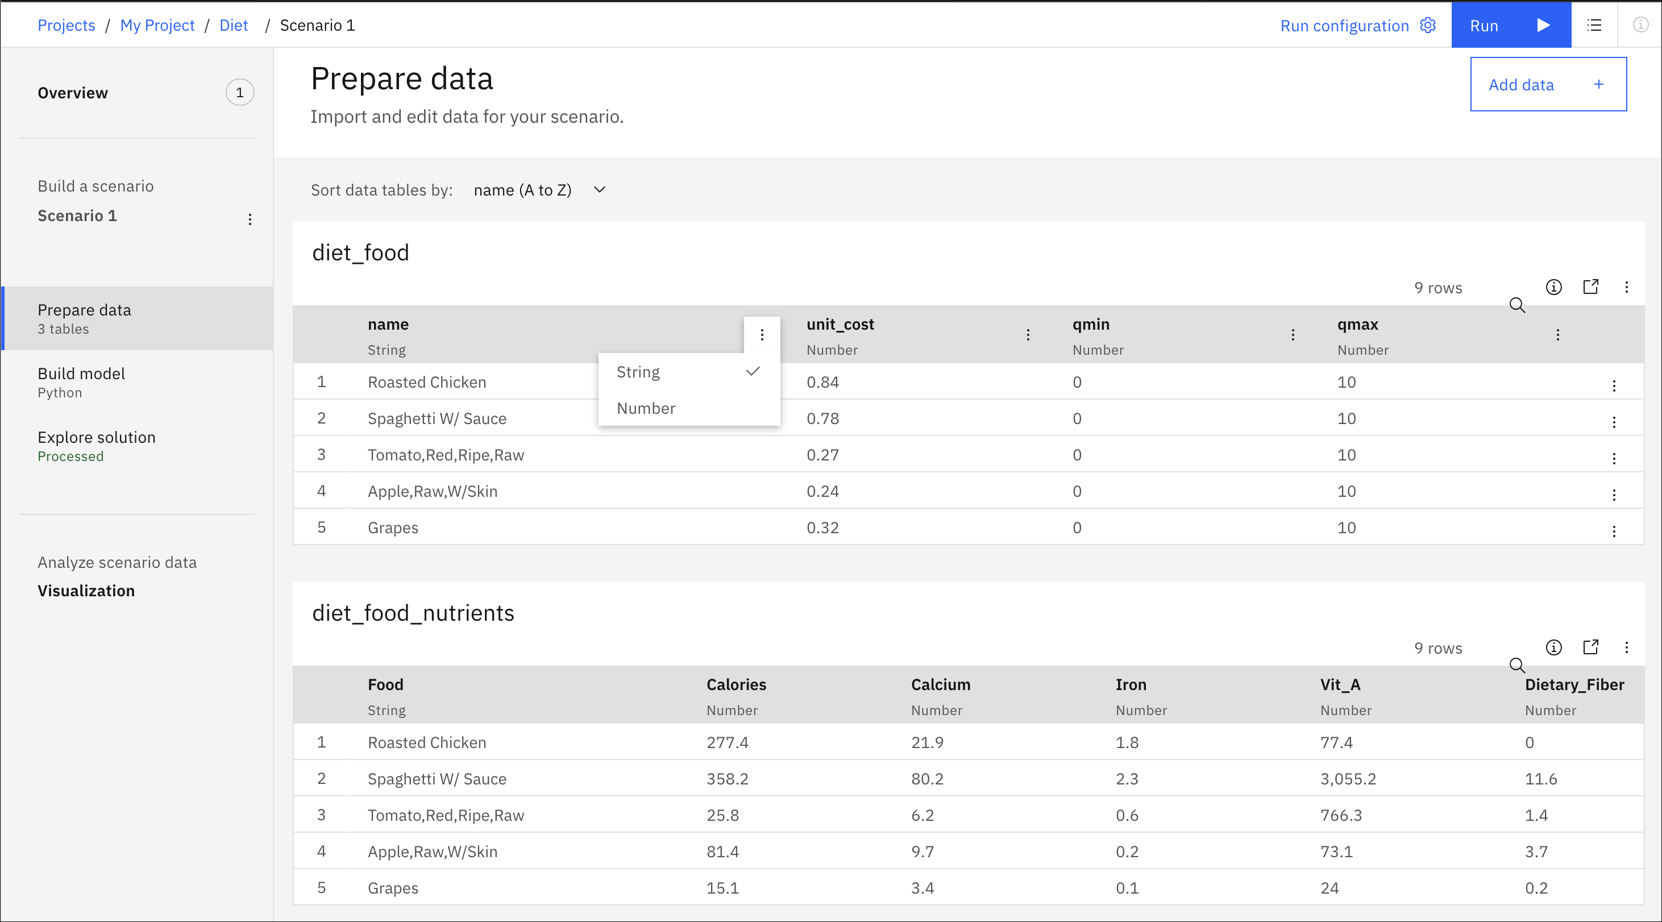
Task: Open Grapes row menu in diet_food
Action: (x=1614, y=531)
